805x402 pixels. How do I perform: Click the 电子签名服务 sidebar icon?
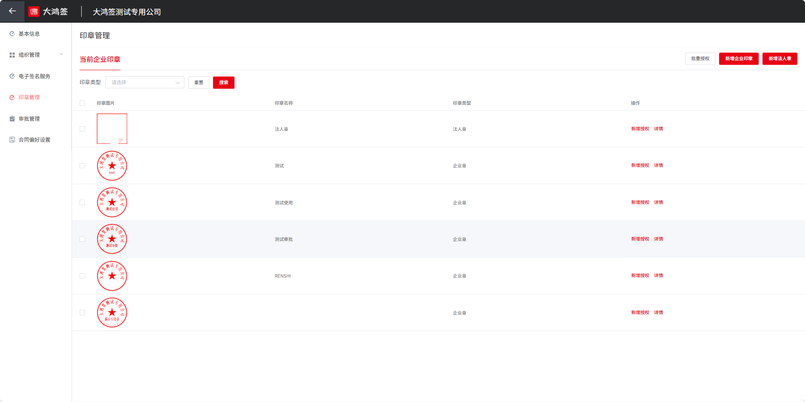pyautogui.click(x=12, y=76)
